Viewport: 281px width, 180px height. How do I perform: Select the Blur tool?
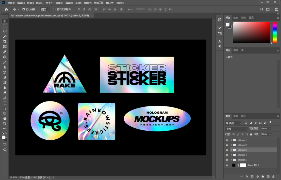pyautogui.click(x=5, y=88)
